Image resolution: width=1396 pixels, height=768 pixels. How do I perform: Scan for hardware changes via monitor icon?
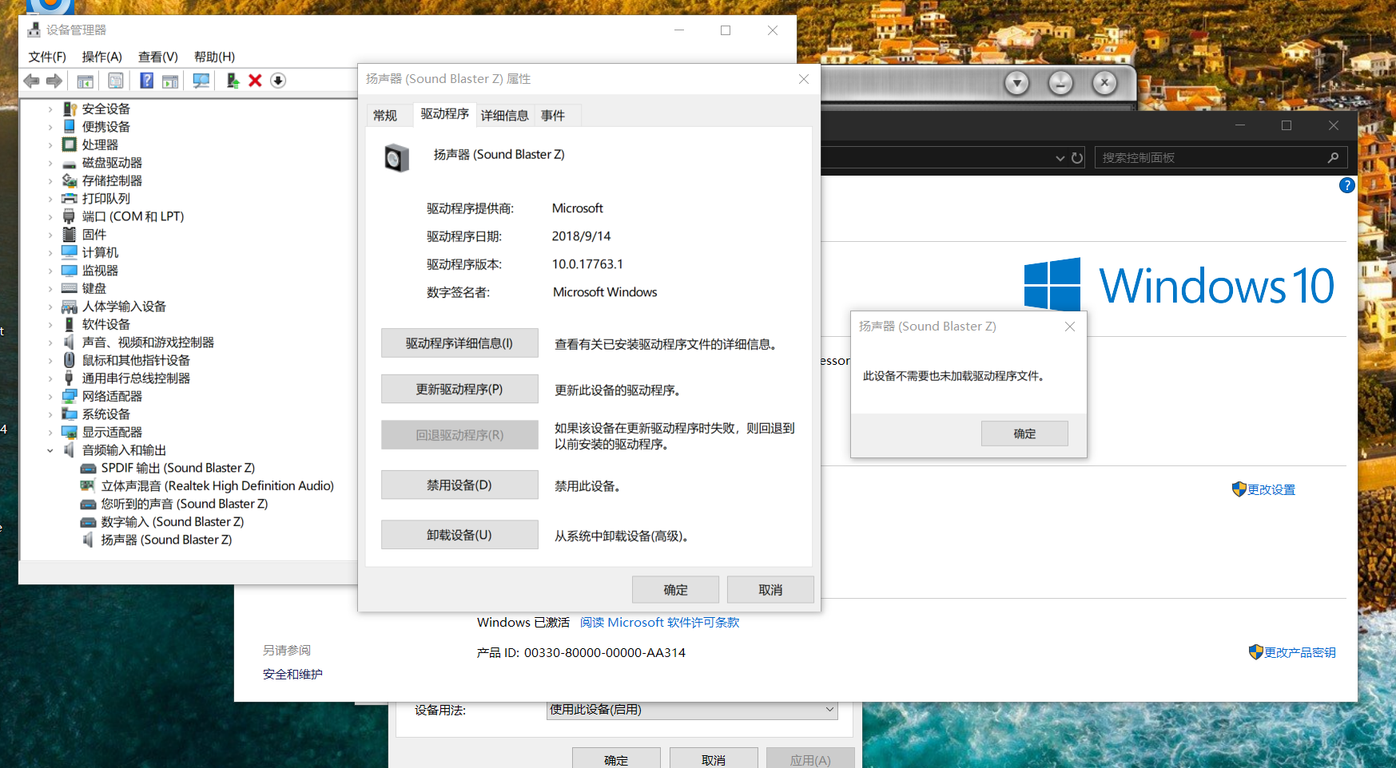pyautogui.click(x=201, y=81)
